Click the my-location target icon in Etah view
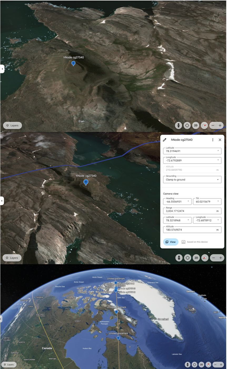Screen dimensions: 227x369 click(187, 125)
